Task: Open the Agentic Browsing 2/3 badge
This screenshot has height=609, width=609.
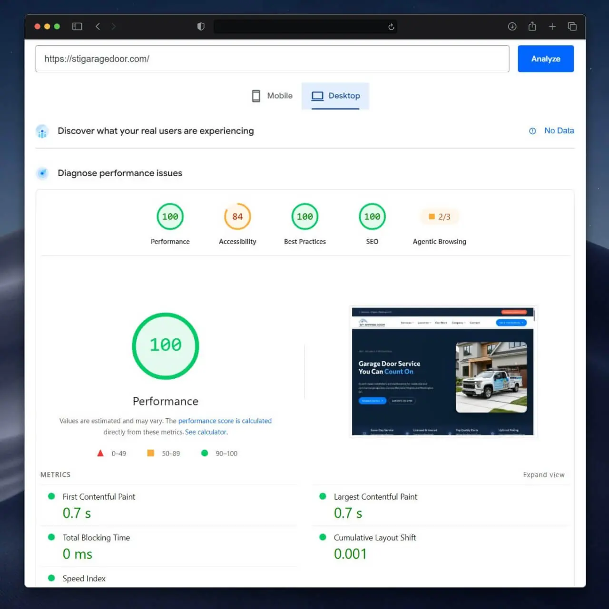Action: point(440,216)
